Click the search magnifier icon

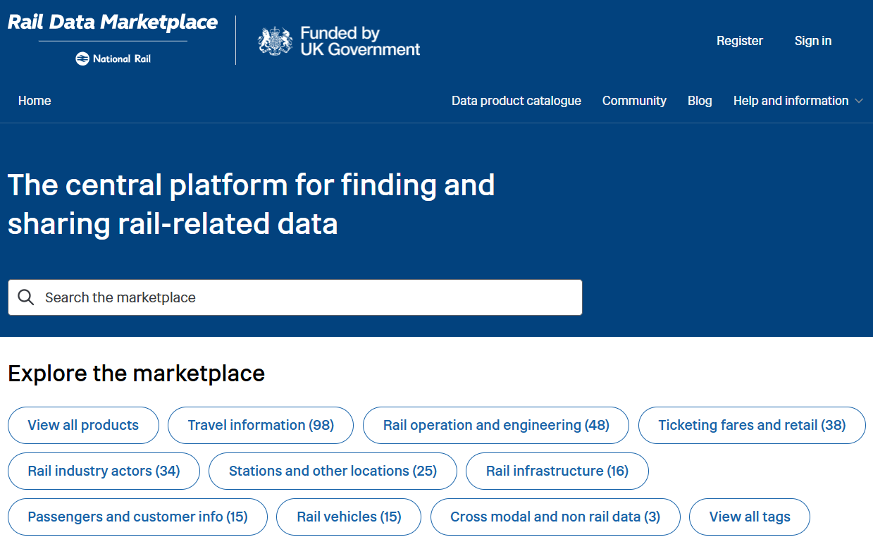[25, 297]
